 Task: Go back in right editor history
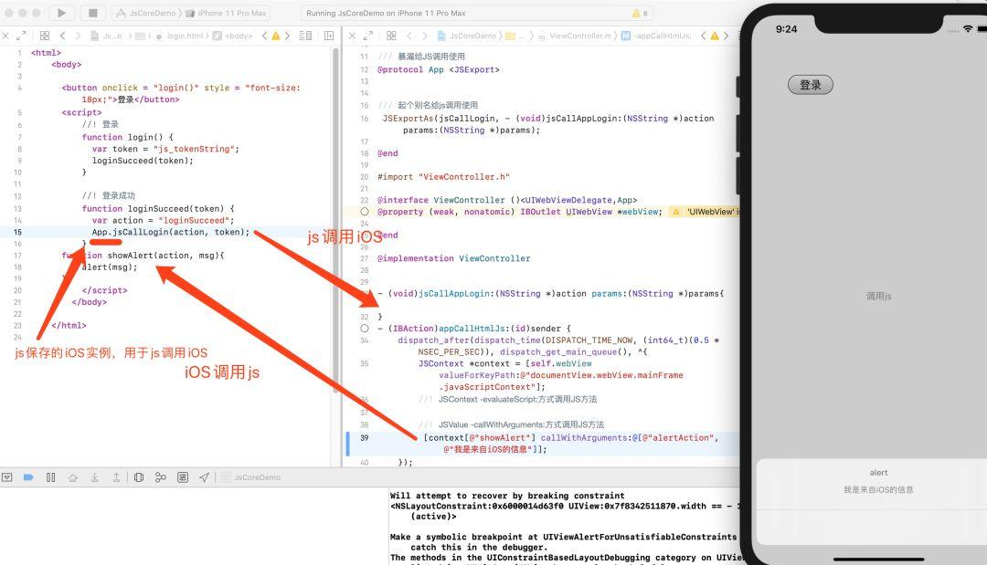point(409,36)
